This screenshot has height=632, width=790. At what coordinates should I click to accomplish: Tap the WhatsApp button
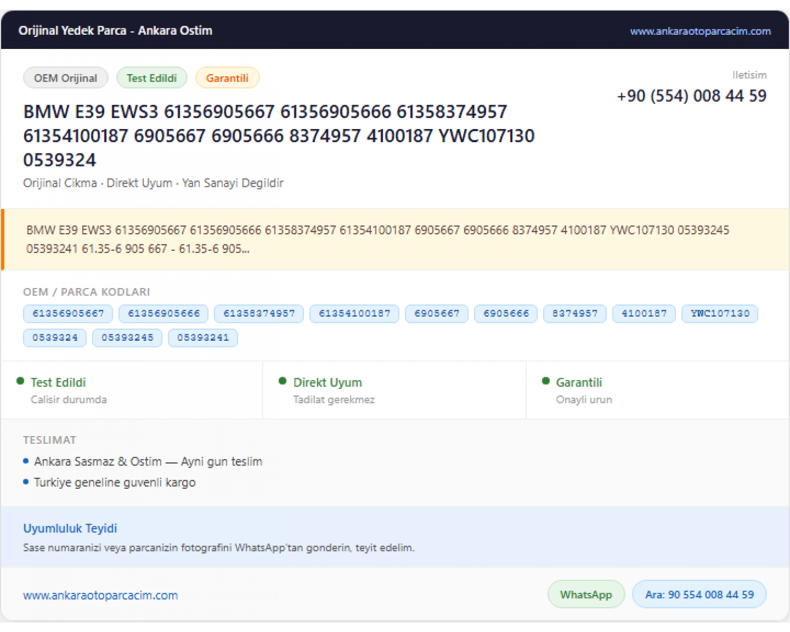point(586,595)
